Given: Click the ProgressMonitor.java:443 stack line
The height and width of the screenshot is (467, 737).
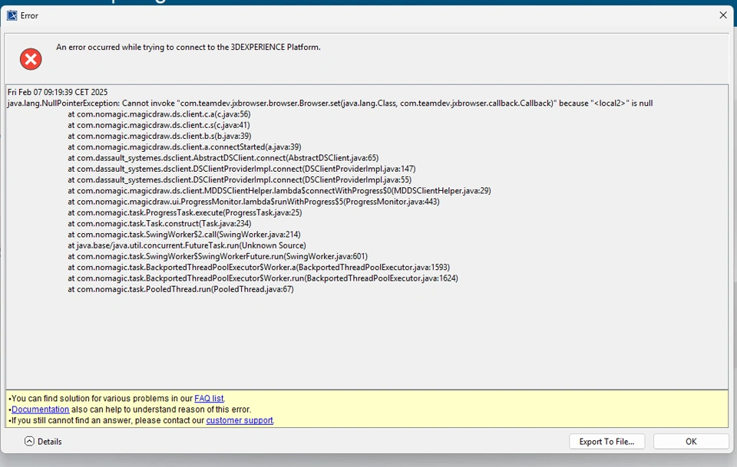Looking at the screenshot, I should pos(253,202).
